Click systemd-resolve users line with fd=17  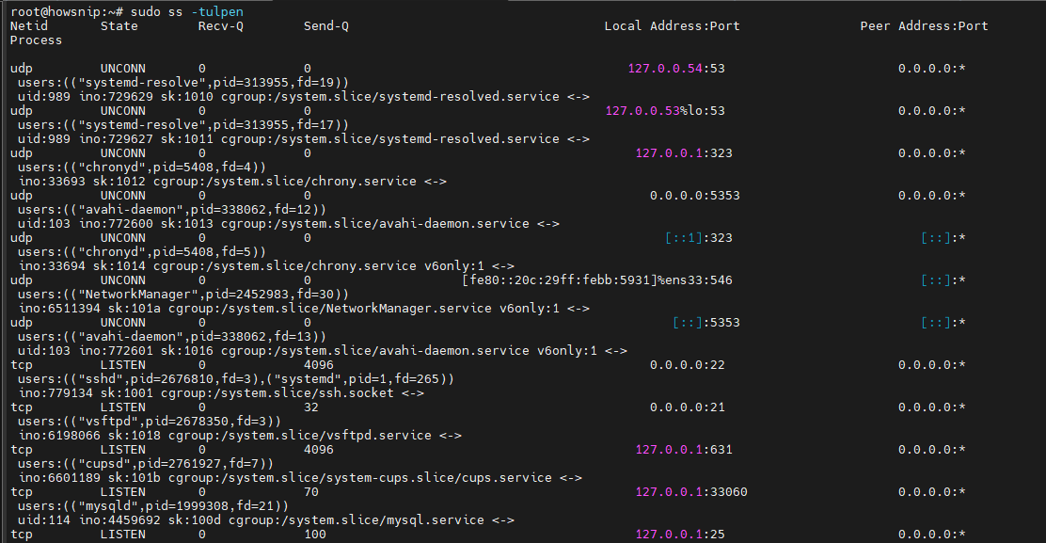click(x=182, y=125)
